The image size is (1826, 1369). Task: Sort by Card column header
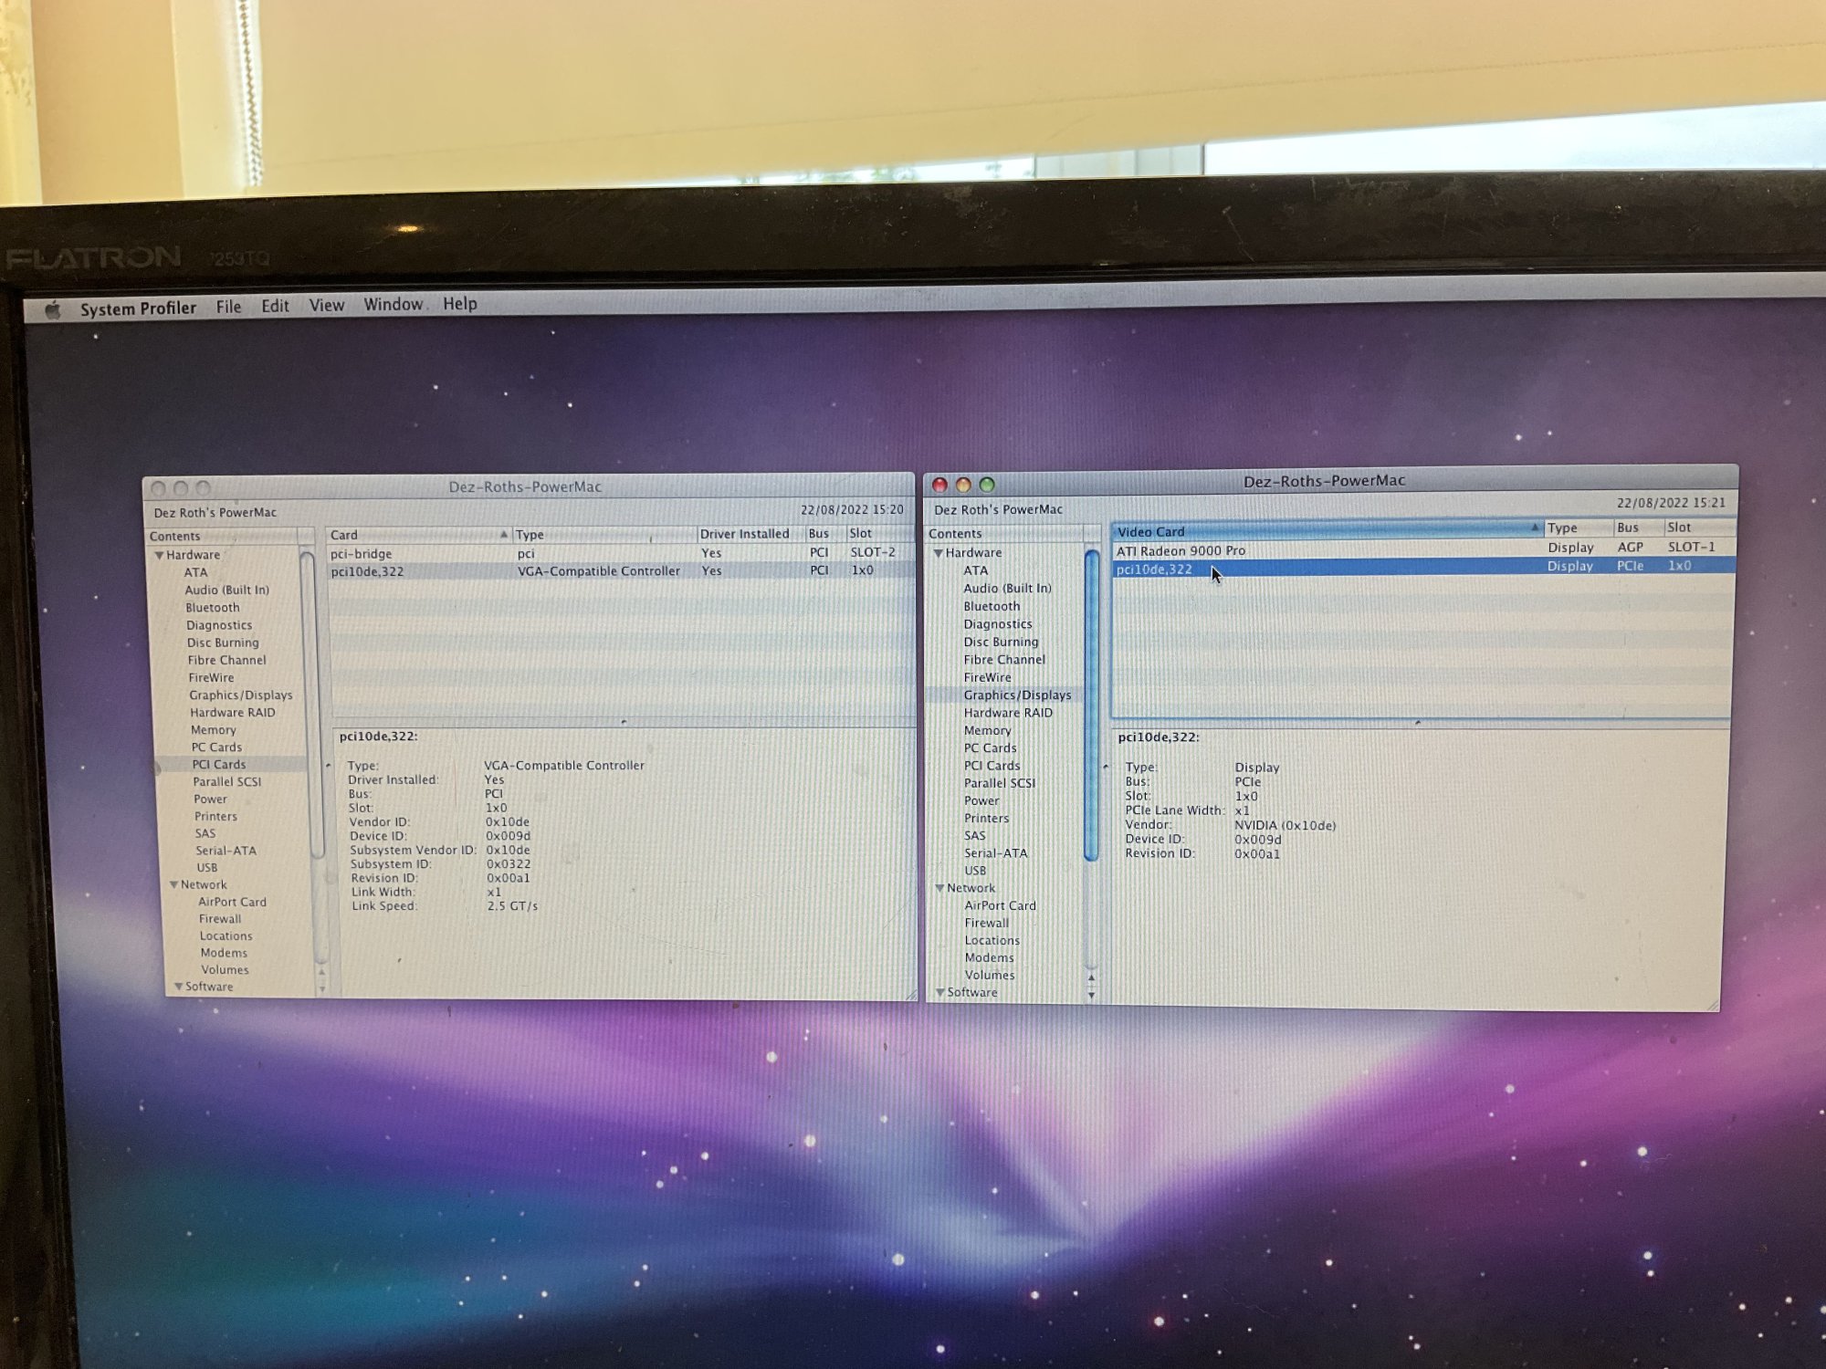418,535
